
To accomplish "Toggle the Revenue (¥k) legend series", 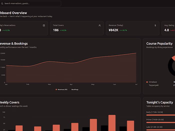I will [61, 90].
